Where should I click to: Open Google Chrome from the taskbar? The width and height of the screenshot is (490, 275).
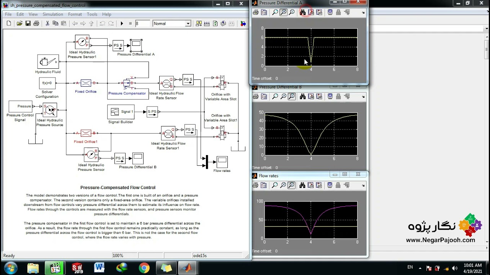pyautogui.click(x=144, y=268)
